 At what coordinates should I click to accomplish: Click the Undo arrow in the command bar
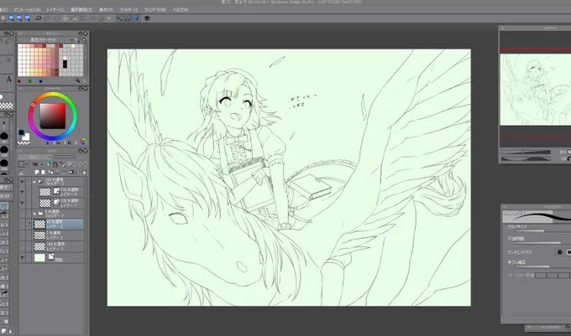tap(38, 18)
